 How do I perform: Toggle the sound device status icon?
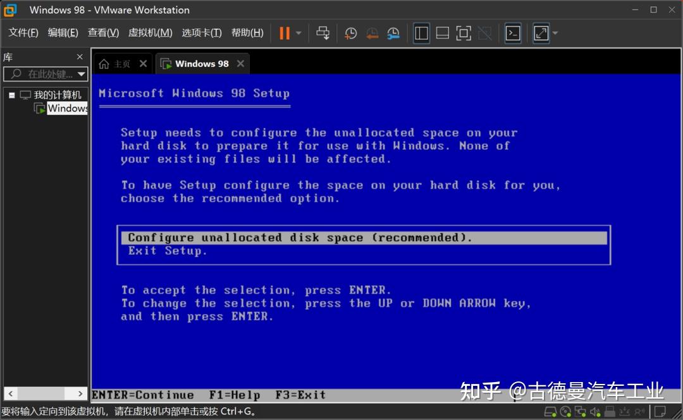(594, 411)
